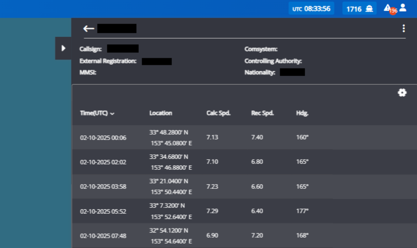The image size is (417, 248).
Task: Click location 33° 7.3200' N
Action: pos(167,206)
